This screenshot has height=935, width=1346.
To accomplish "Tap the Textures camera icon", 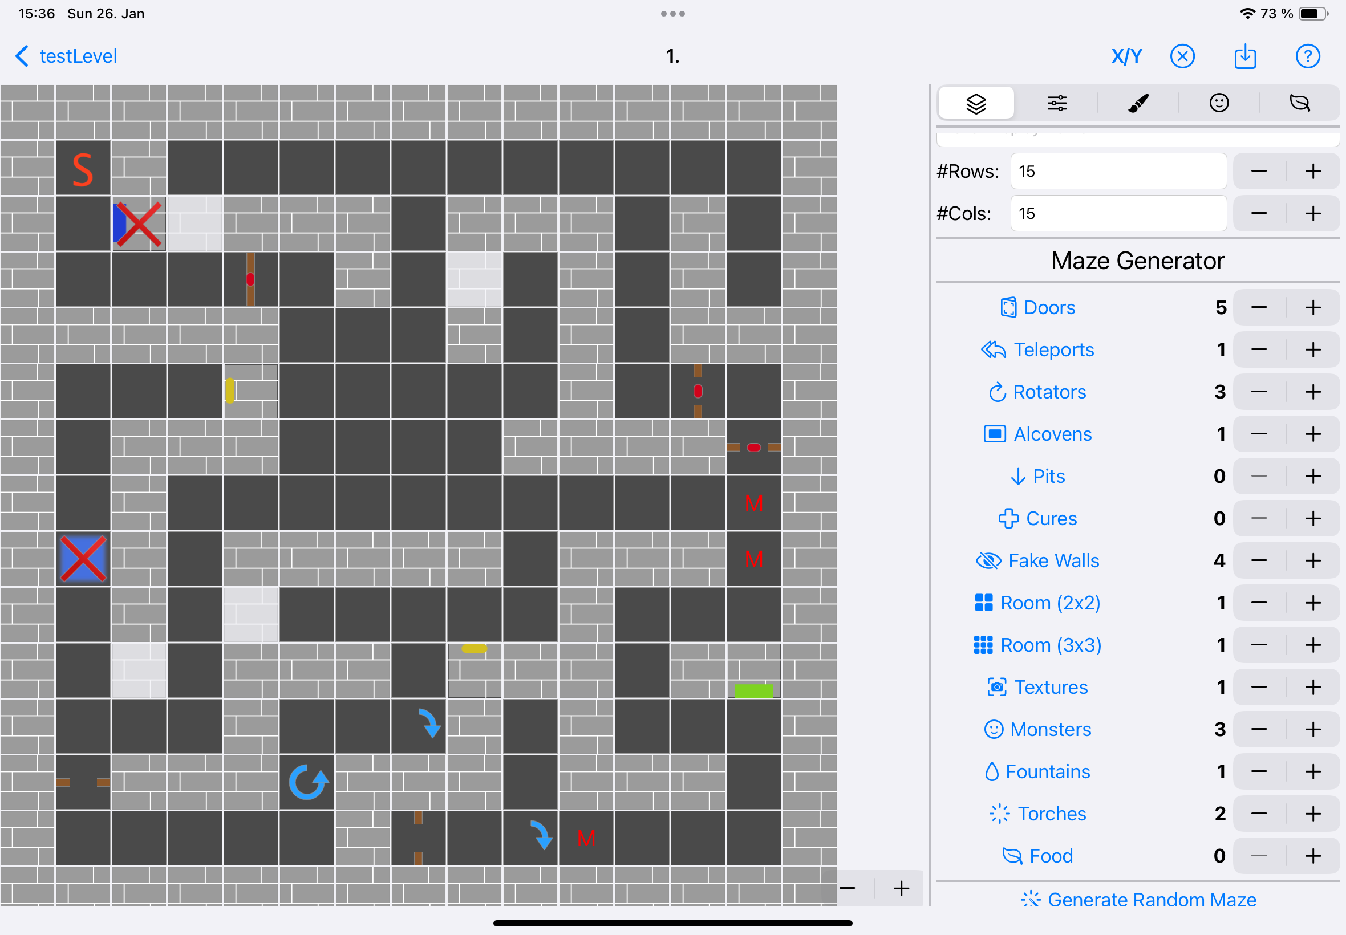I will click(998, 687).
